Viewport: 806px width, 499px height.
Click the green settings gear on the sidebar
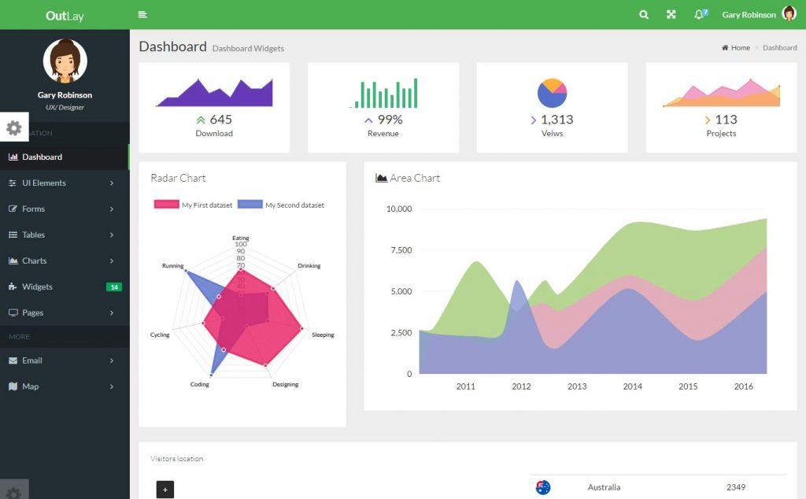(13, 127)
